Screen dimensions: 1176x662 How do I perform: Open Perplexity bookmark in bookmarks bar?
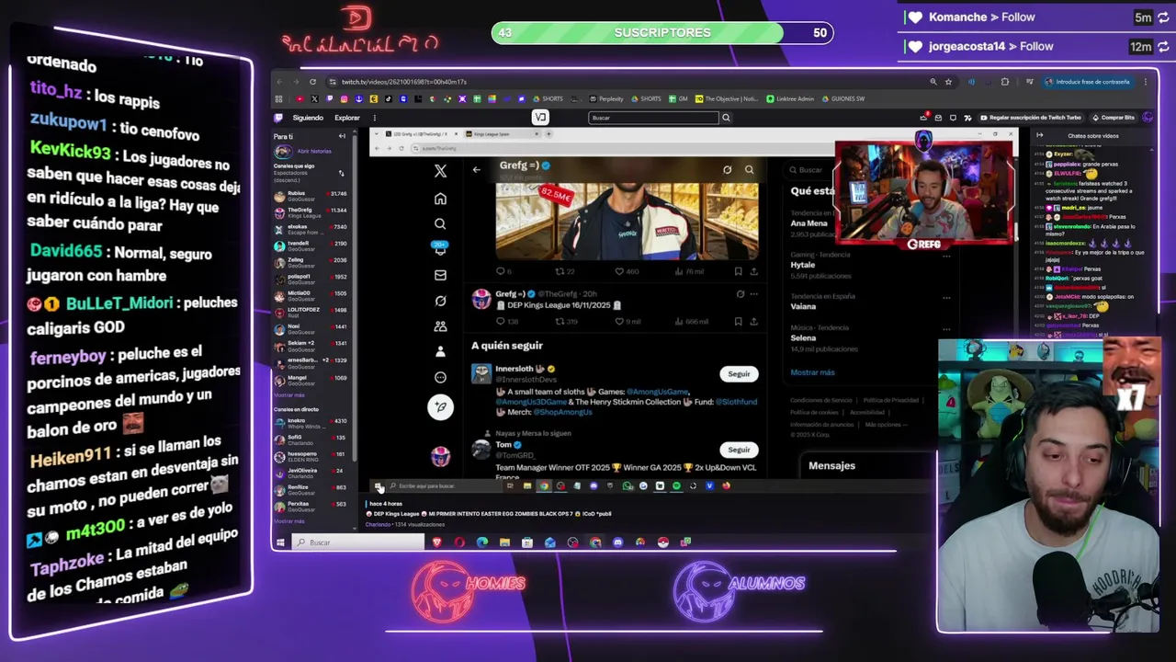tap(606, 98)
